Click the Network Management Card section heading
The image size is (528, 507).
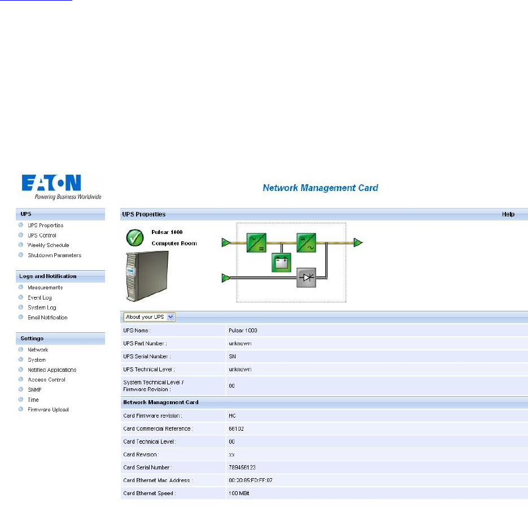click(161, 402)
